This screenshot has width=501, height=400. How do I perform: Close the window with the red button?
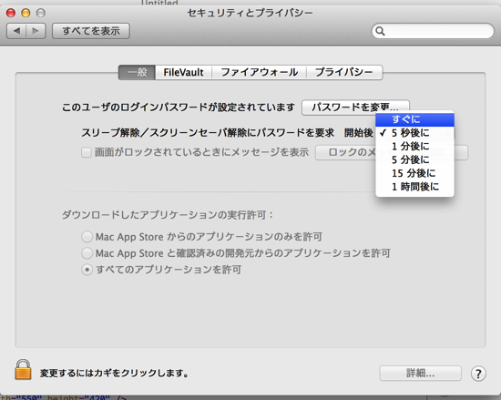[11, 13]
